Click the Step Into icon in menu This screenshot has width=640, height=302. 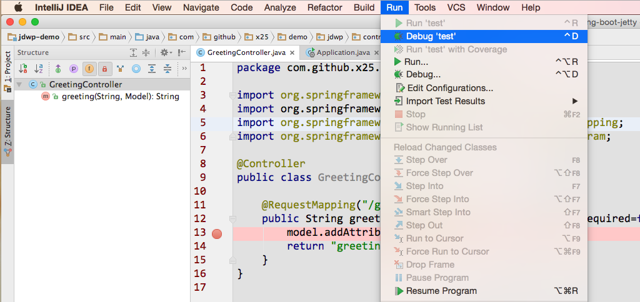[399, 186]
